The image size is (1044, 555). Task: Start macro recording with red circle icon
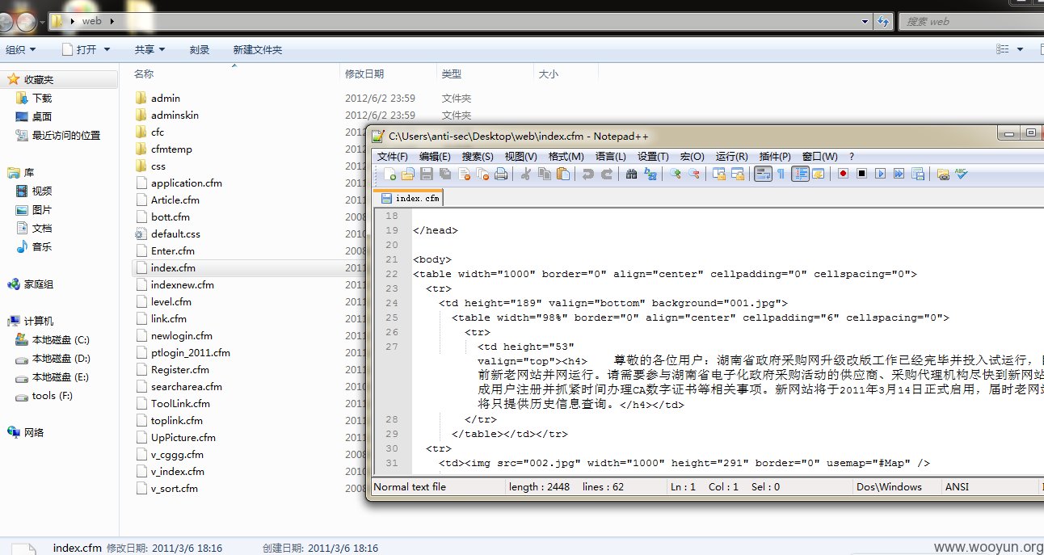(843, 174)
